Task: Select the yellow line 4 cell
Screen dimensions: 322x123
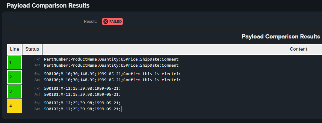Action: 15,106
